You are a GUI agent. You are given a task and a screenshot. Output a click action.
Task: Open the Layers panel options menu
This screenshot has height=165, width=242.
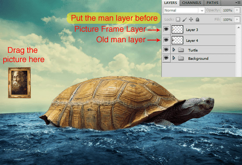[238, 3]
